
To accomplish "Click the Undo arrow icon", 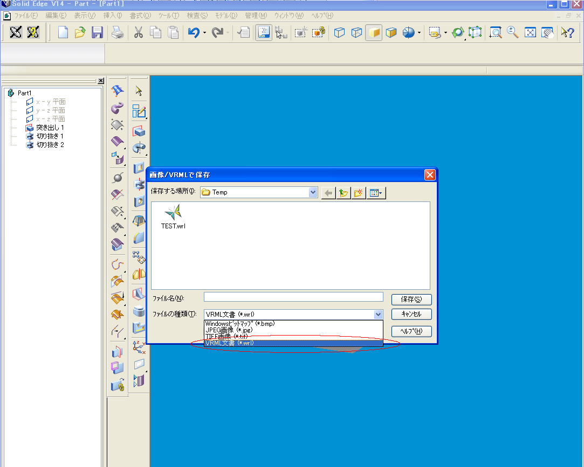I will (194, 32).
